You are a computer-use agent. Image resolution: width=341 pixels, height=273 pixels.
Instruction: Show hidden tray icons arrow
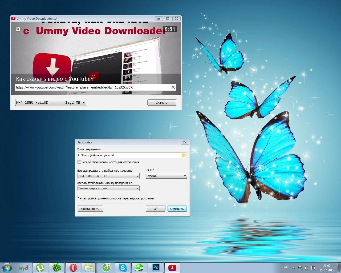[293, 268]
